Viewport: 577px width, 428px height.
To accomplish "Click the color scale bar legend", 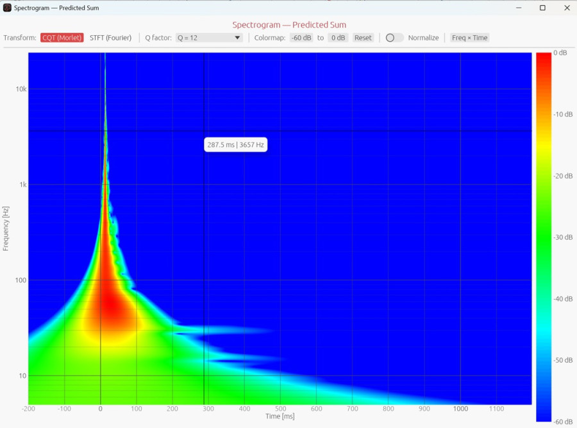I will tap(544, 237).
